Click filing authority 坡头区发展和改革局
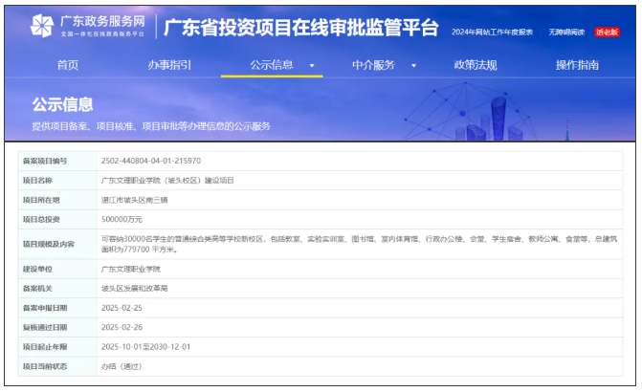The width and height of the screenshot is (642, 392). coord(135,289)
